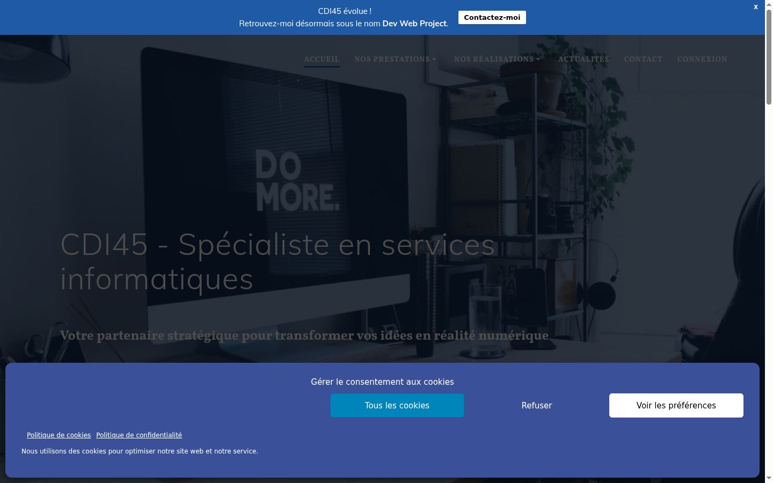
Task: Open the Politique de cookies link
Action: pyautogui.click(x=59, y=435)
